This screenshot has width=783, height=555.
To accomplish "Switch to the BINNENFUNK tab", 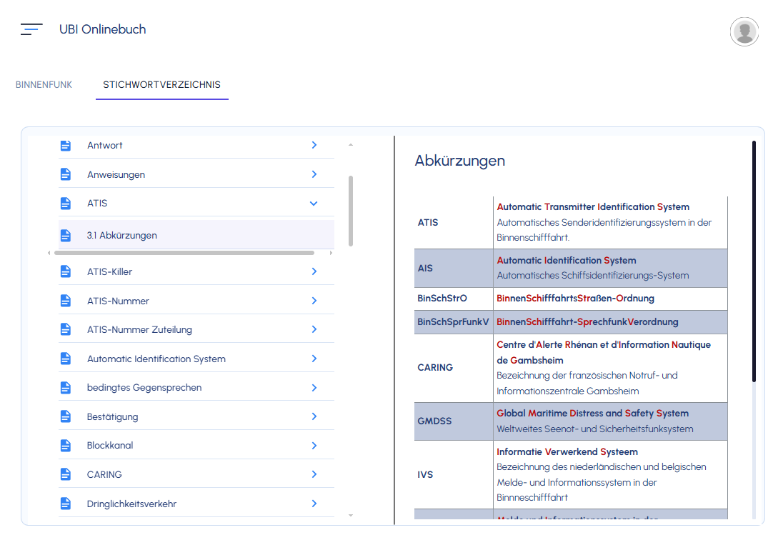I will [x=44, y=85].
